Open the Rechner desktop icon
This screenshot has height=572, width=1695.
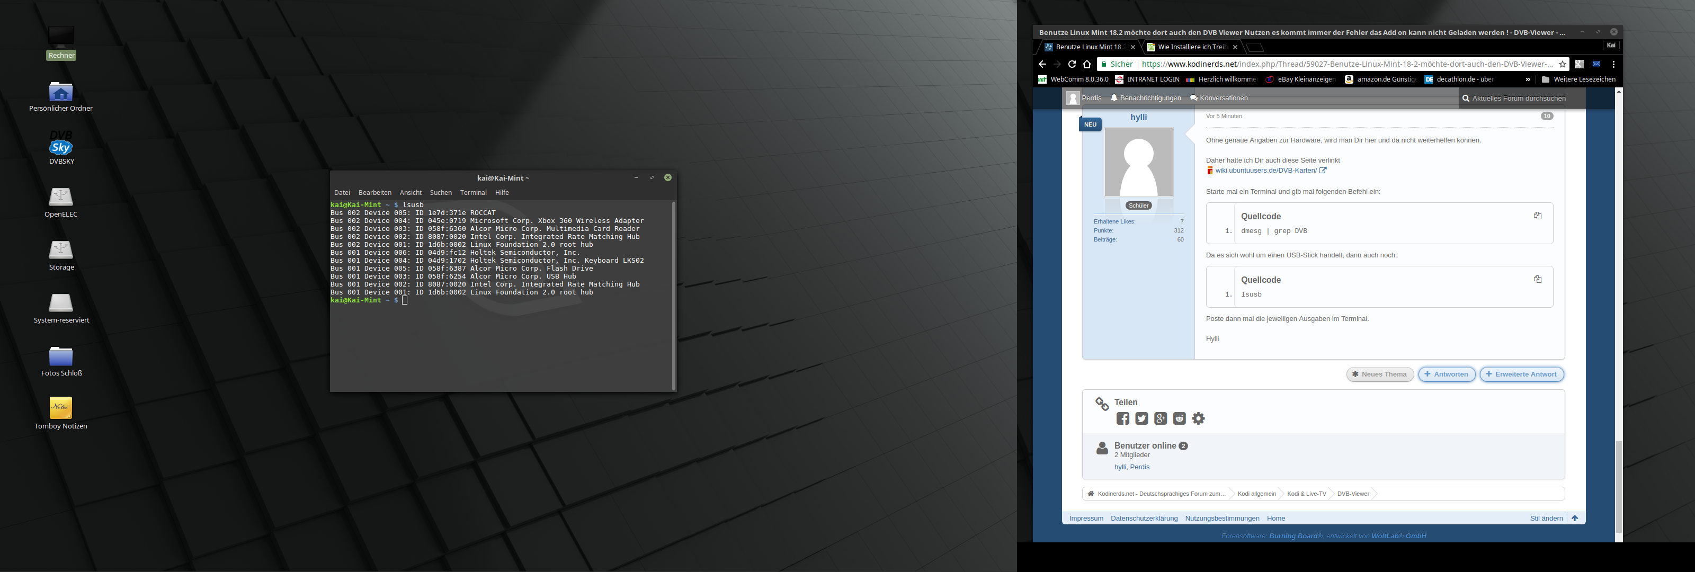tap(61, 42)
